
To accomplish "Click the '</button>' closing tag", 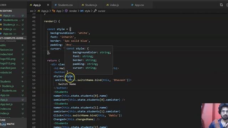I will [61, 88].
